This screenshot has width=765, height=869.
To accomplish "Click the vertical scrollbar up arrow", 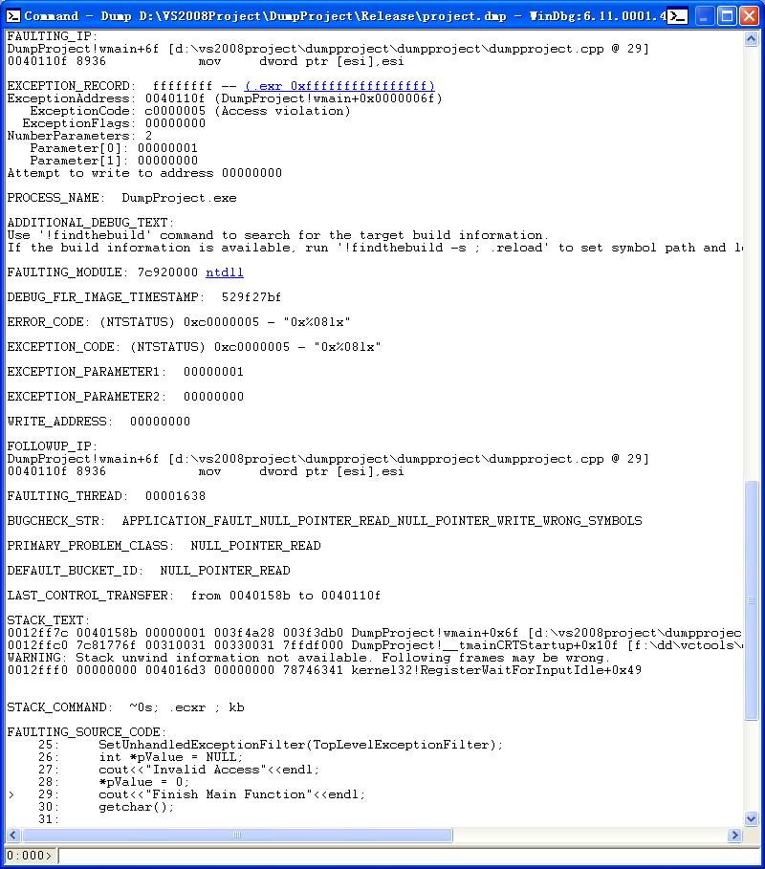I will point(752,38).
